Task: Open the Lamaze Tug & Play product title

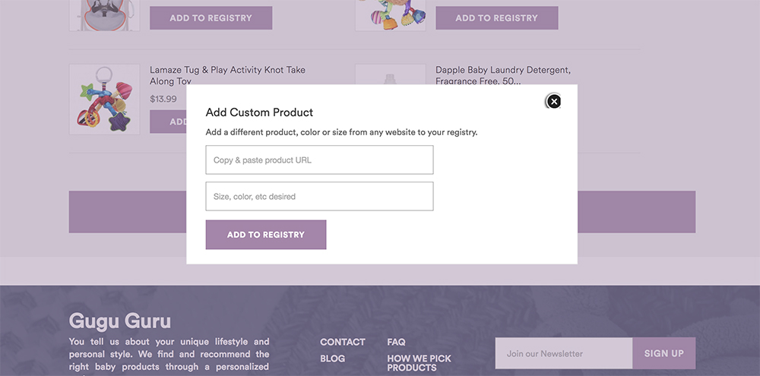Action: 227,75
